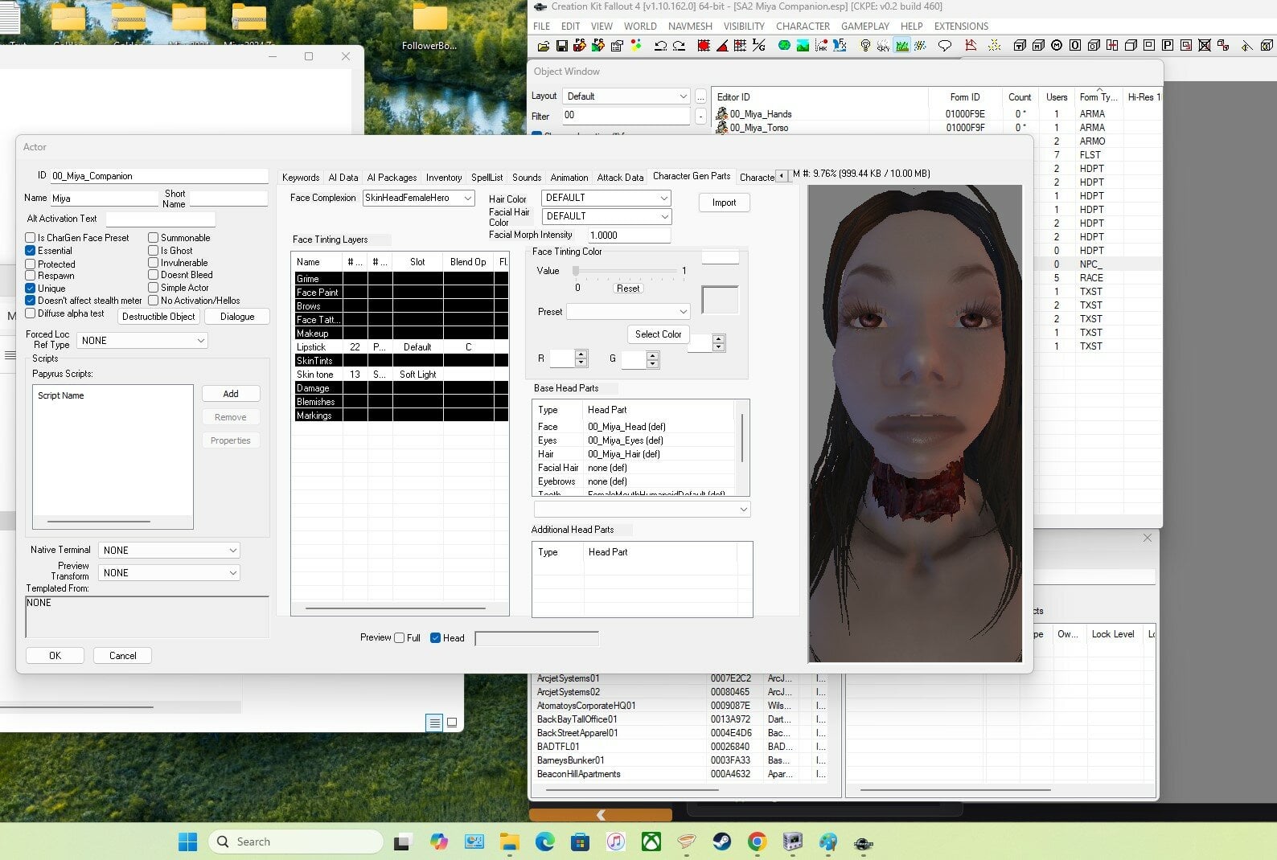The width and height of the screenshot is (1277, 860).
Task: Click the Facial Morph Intensity field
Action: click(630, 235)
